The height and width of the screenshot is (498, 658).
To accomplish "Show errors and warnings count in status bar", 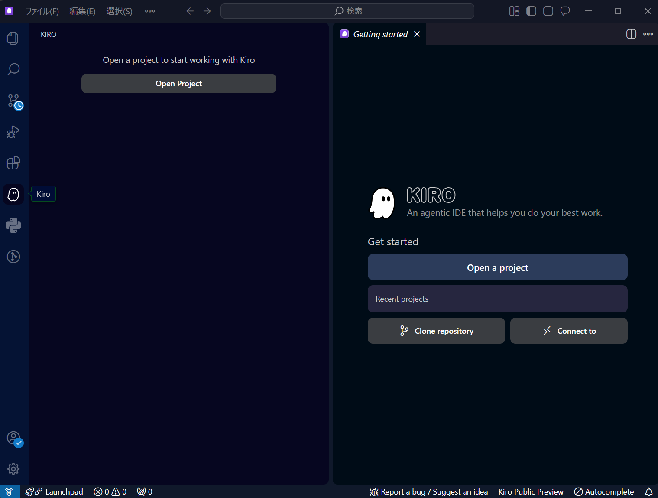I will pyautogui.click(x=110, y=491).
